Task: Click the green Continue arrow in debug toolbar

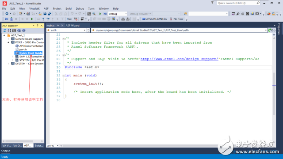Action: pos(32,19)
